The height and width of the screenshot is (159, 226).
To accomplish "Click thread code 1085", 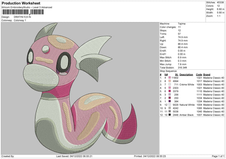I will coord(199,108).
